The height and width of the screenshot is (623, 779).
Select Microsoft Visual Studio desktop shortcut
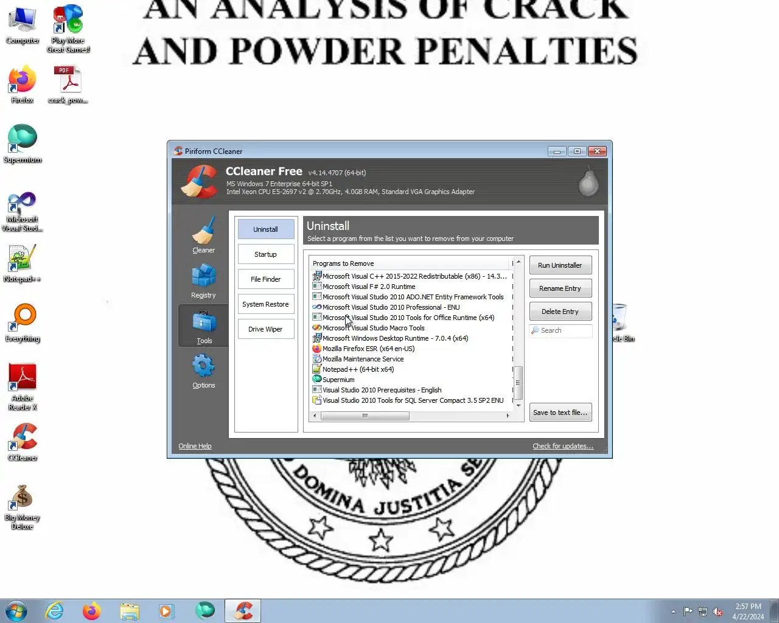[x=23, y=212]
